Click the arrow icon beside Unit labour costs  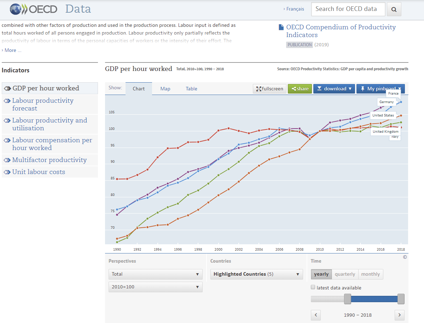7,172
